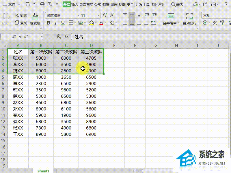Click the insert function fx icon

[x=66, y=37]
